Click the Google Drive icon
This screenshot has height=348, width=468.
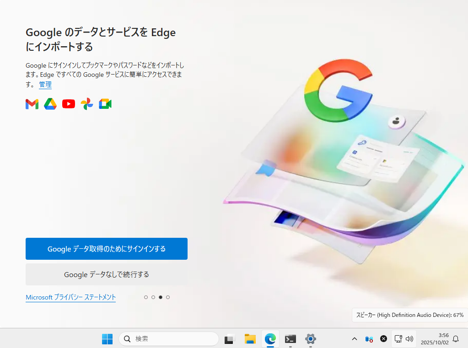(x=50, y=104)
